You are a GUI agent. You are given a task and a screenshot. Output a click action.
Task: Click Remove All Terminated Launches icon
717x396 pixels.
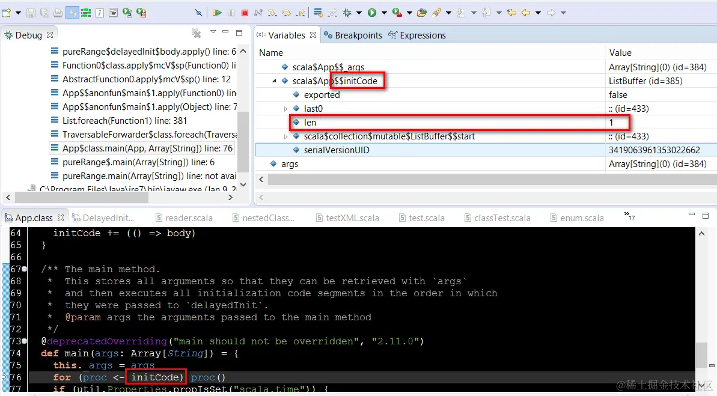pos(196,33)
